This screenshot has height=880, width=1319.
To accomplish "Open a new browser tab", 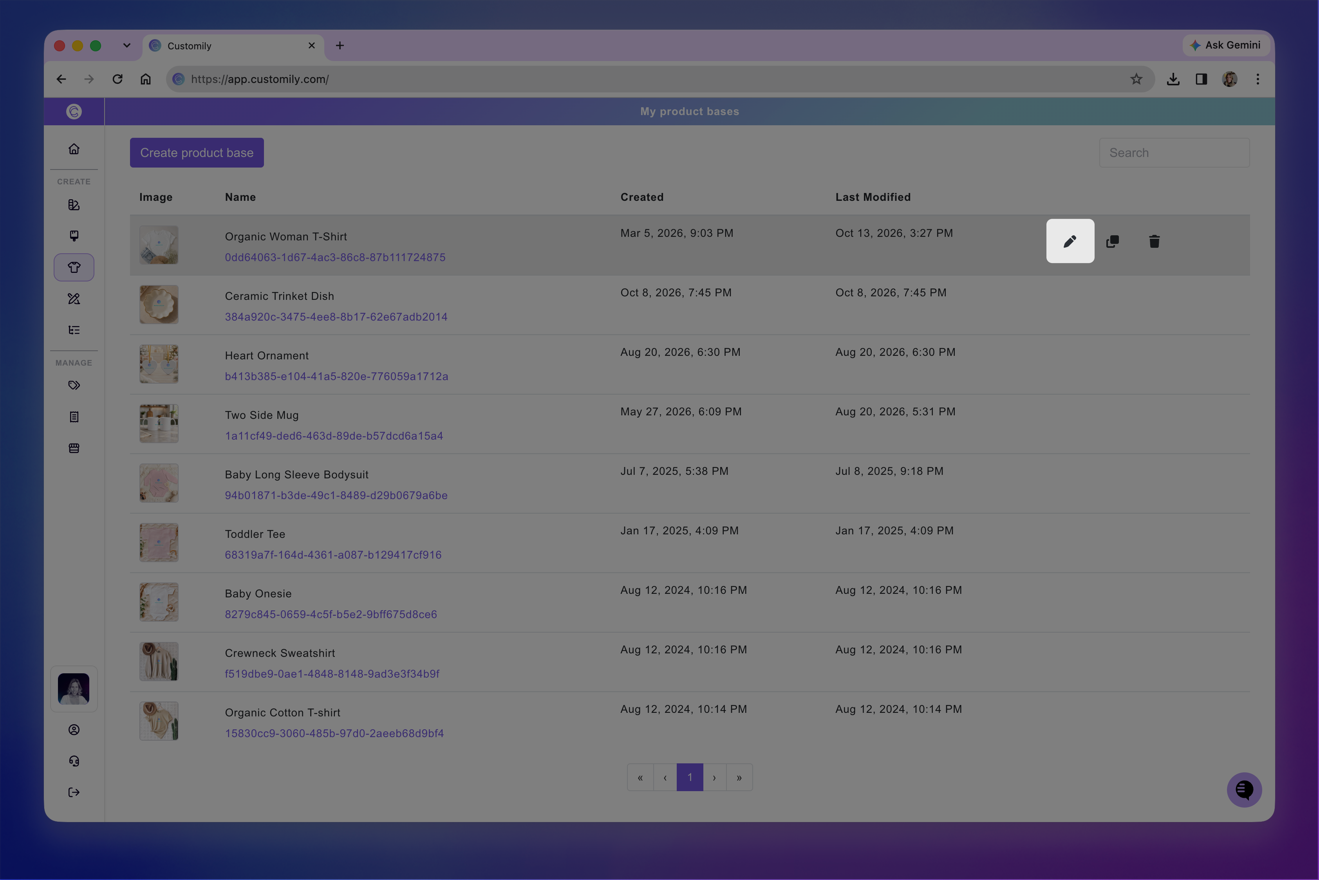I will [340, 45].
